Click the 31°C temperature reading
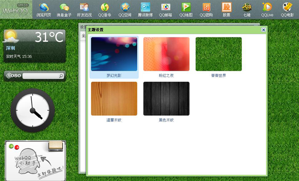 click(49, 37)
